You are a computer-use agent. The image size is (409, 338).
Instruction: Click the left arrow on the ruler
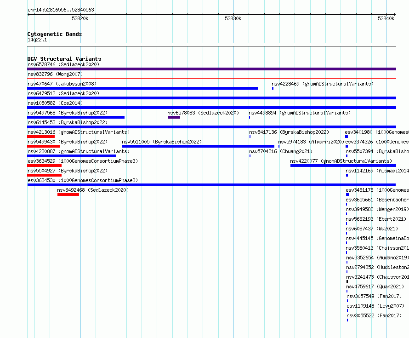click(28, 15)
